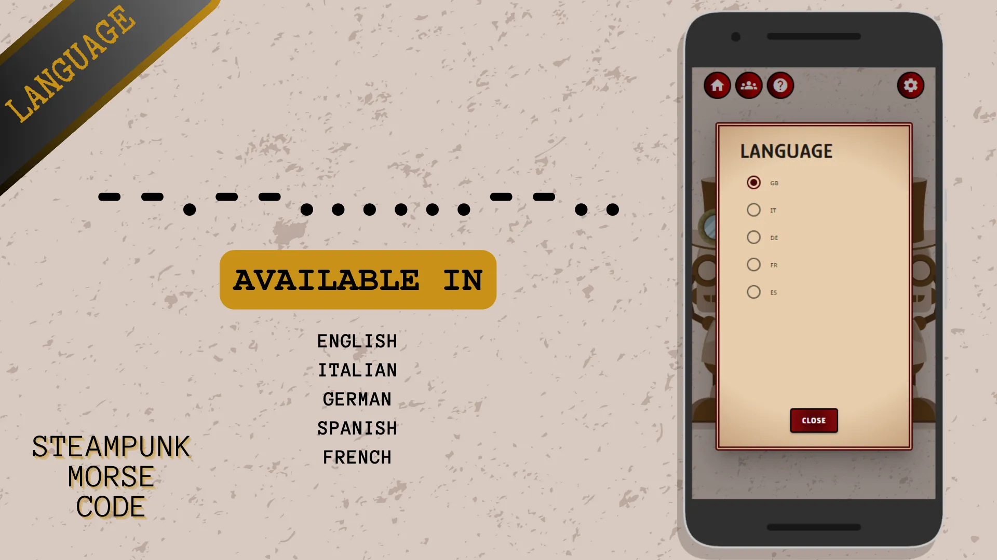Select ES Spanish language radio button
Screen dimensions: 997x560
pyautogui.click(x=752, y=292)
